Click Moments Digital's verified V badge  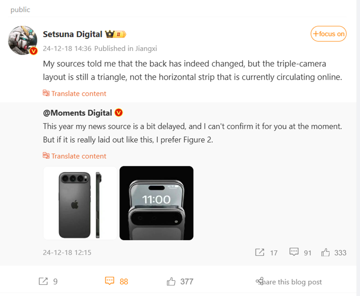[119, 113]
